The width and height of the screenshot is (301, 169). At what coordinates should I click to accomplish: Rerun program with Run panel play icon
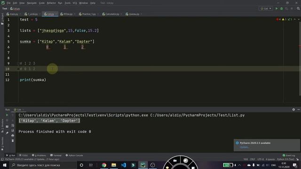7,115
